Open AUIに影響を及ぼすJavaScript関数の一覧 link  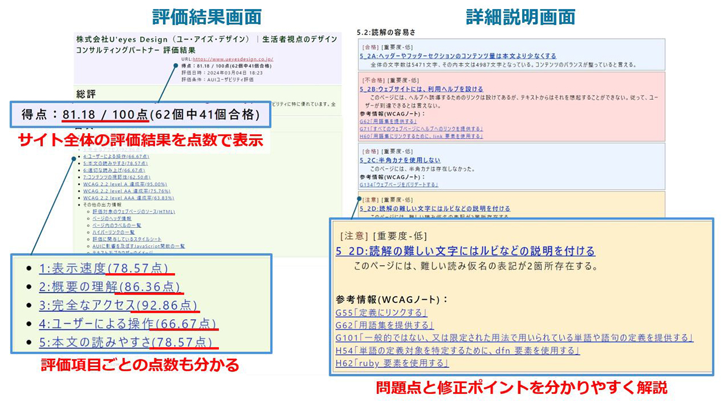click(x=138, y=246)
